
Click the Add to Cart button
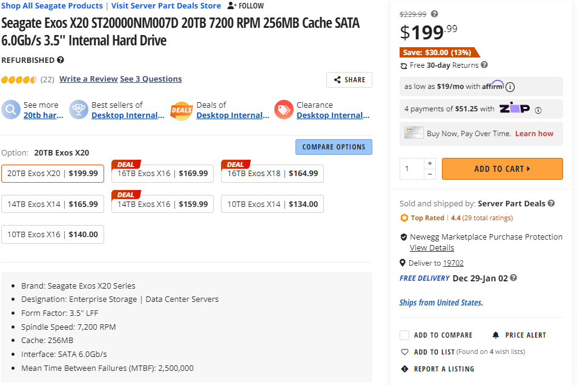[x=502, y=169]
